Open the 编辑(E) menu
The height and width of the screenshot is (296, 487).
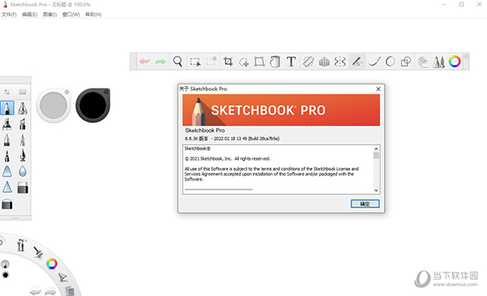point(29,15)
